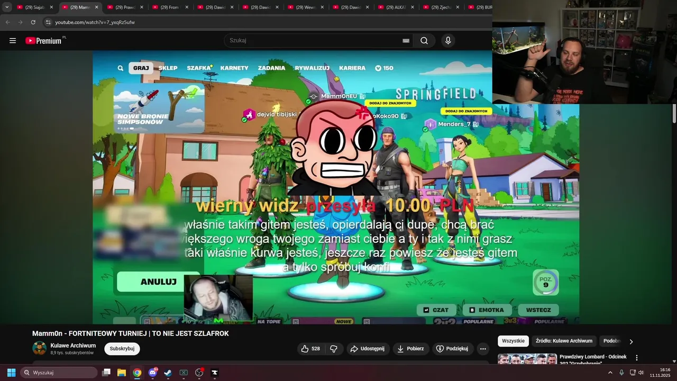677x381 pixels.
Task: Reload the page in Chrome
Action: pos(33,22)
